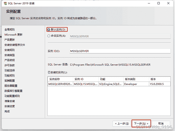Select 数据库引擎配置 in sidebar

click(13, 91)
